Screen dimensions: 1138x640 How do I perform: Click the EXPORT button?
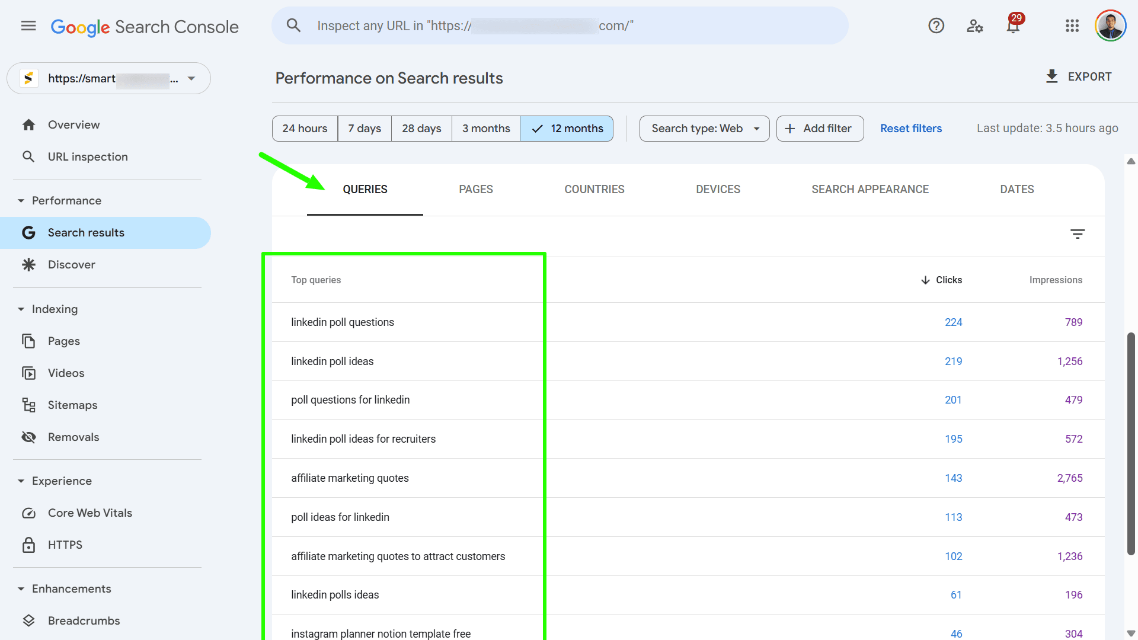(x=1079, y=76)
